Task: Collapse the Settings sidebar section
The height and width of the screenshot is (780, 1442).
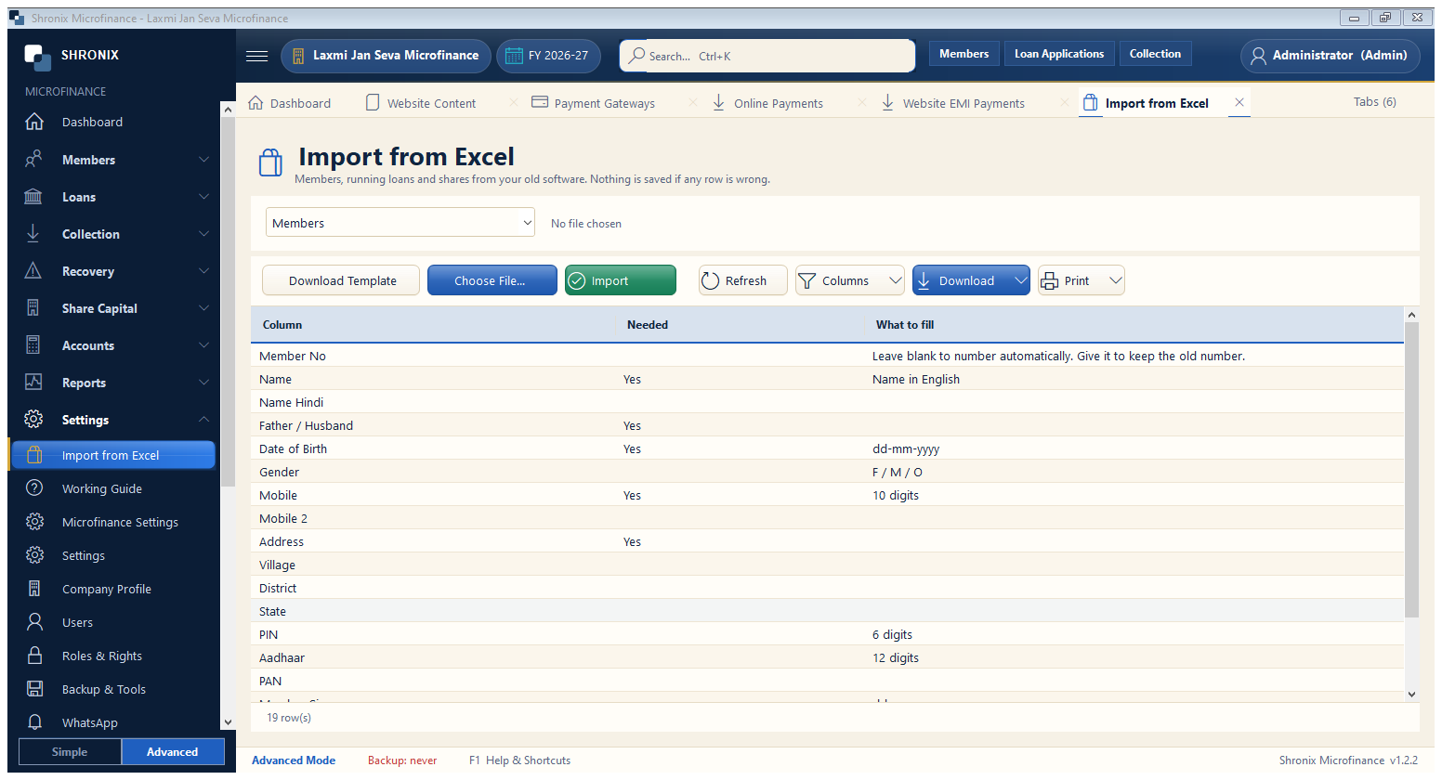Action: [x=203, y=420]
